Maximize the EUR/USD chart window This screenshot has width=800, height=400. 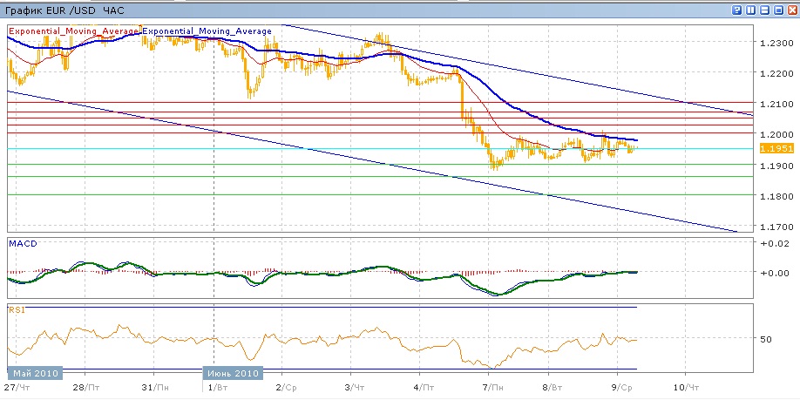777,10
